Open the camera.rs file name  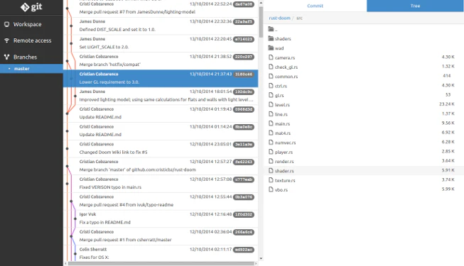coord(285,57)
